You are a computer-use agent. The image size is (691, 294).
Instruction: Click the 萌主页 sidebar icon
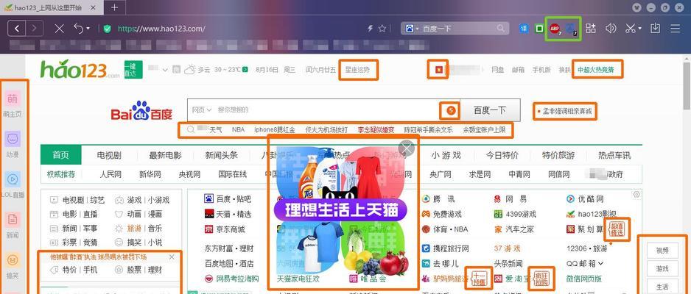tap(13, 99)
